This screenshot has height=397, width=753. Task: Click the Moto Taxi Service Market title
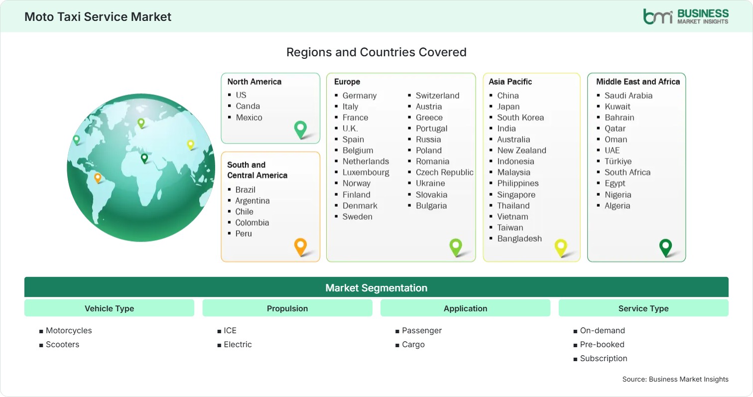(x=98, y=16)
